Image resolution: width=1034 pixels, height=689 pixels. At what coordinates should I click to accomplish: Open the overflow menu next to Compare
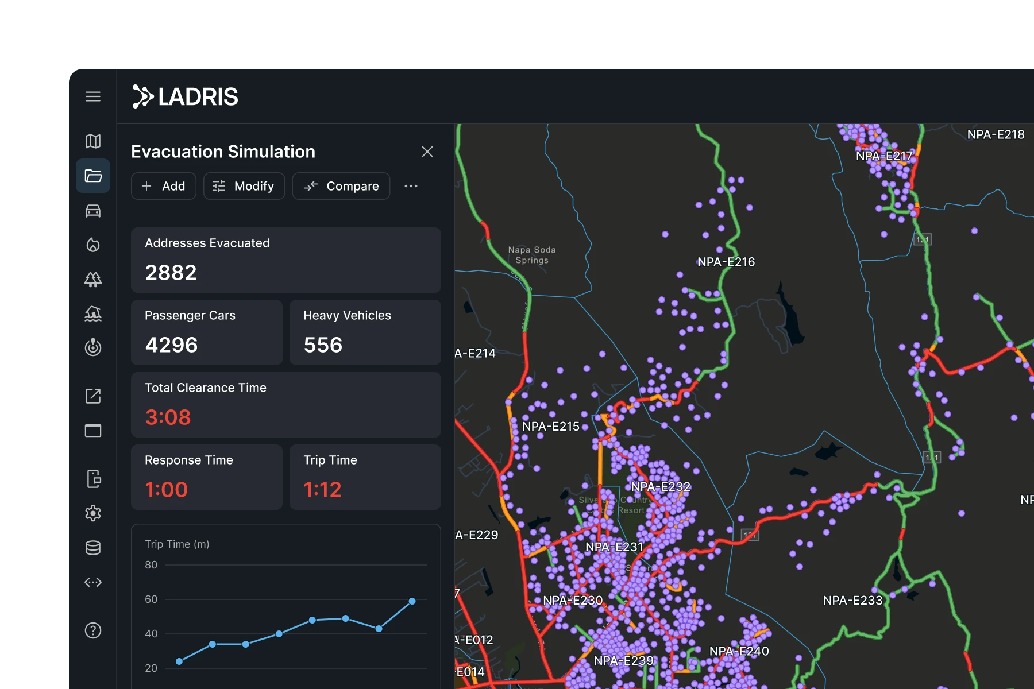[x=411, y=185]
